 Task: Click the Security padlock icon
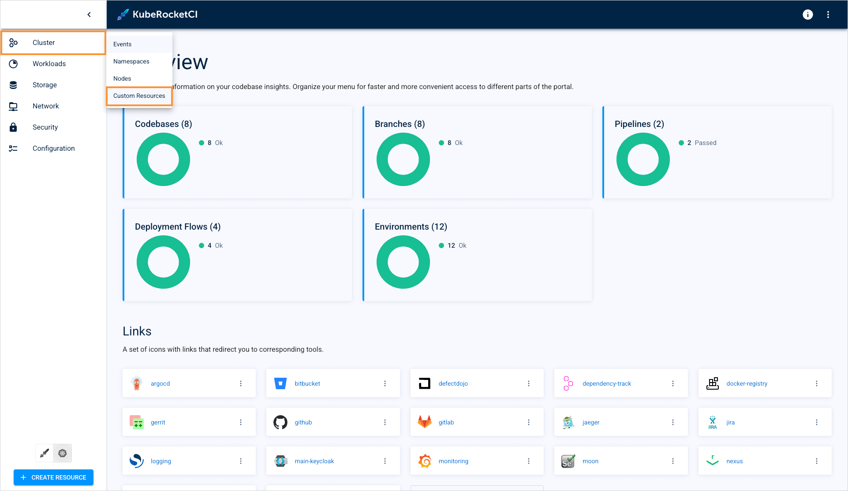click(13, 127)
